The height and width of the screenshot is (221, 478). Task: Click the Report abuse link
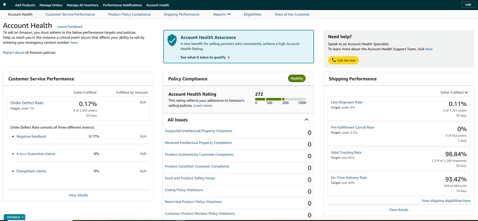click(x=14, y=52)
